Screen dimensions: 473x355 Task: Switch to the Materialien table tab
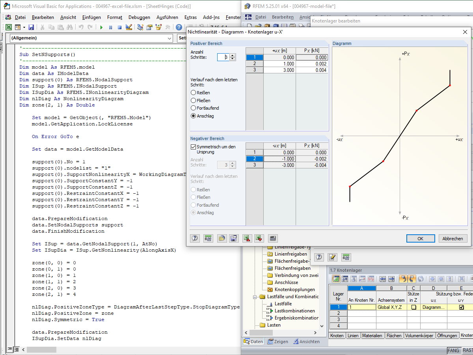tap(372, 336)
